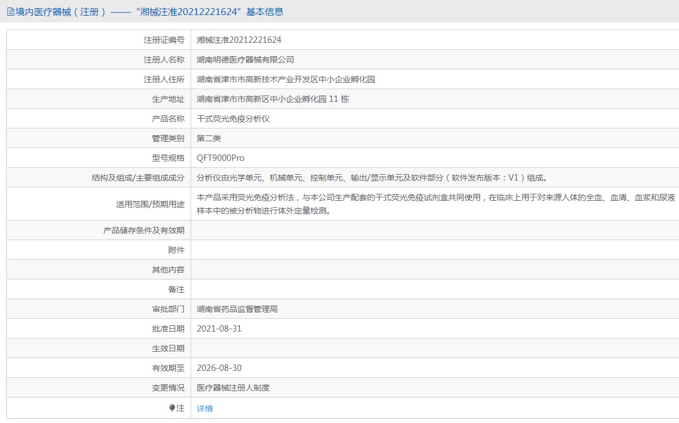Select production address ending in 11 栋
679x423 pixels.
pyautogui.click(x=273, y=99)
